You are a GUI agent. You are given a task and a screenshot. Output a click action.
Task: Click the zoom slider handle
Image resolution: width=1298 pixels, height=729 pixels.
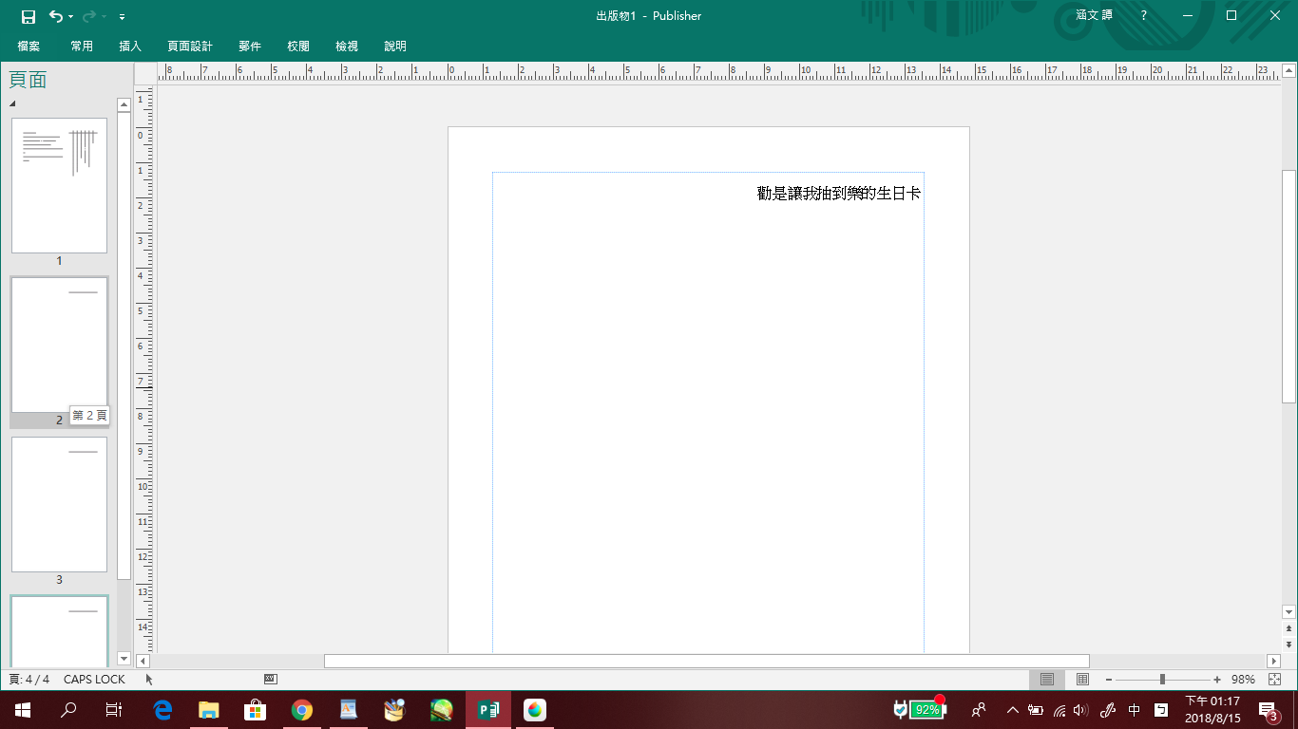pyautogui.click(x=1162, y=680)
